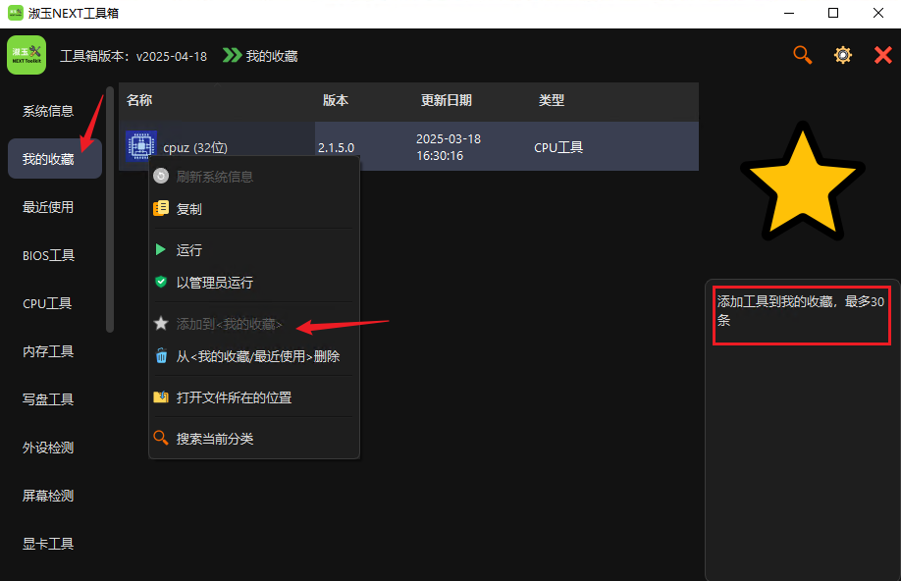Go to CPU工具 in sidebar
Viewport: 901px width, 581px height.
47,303
